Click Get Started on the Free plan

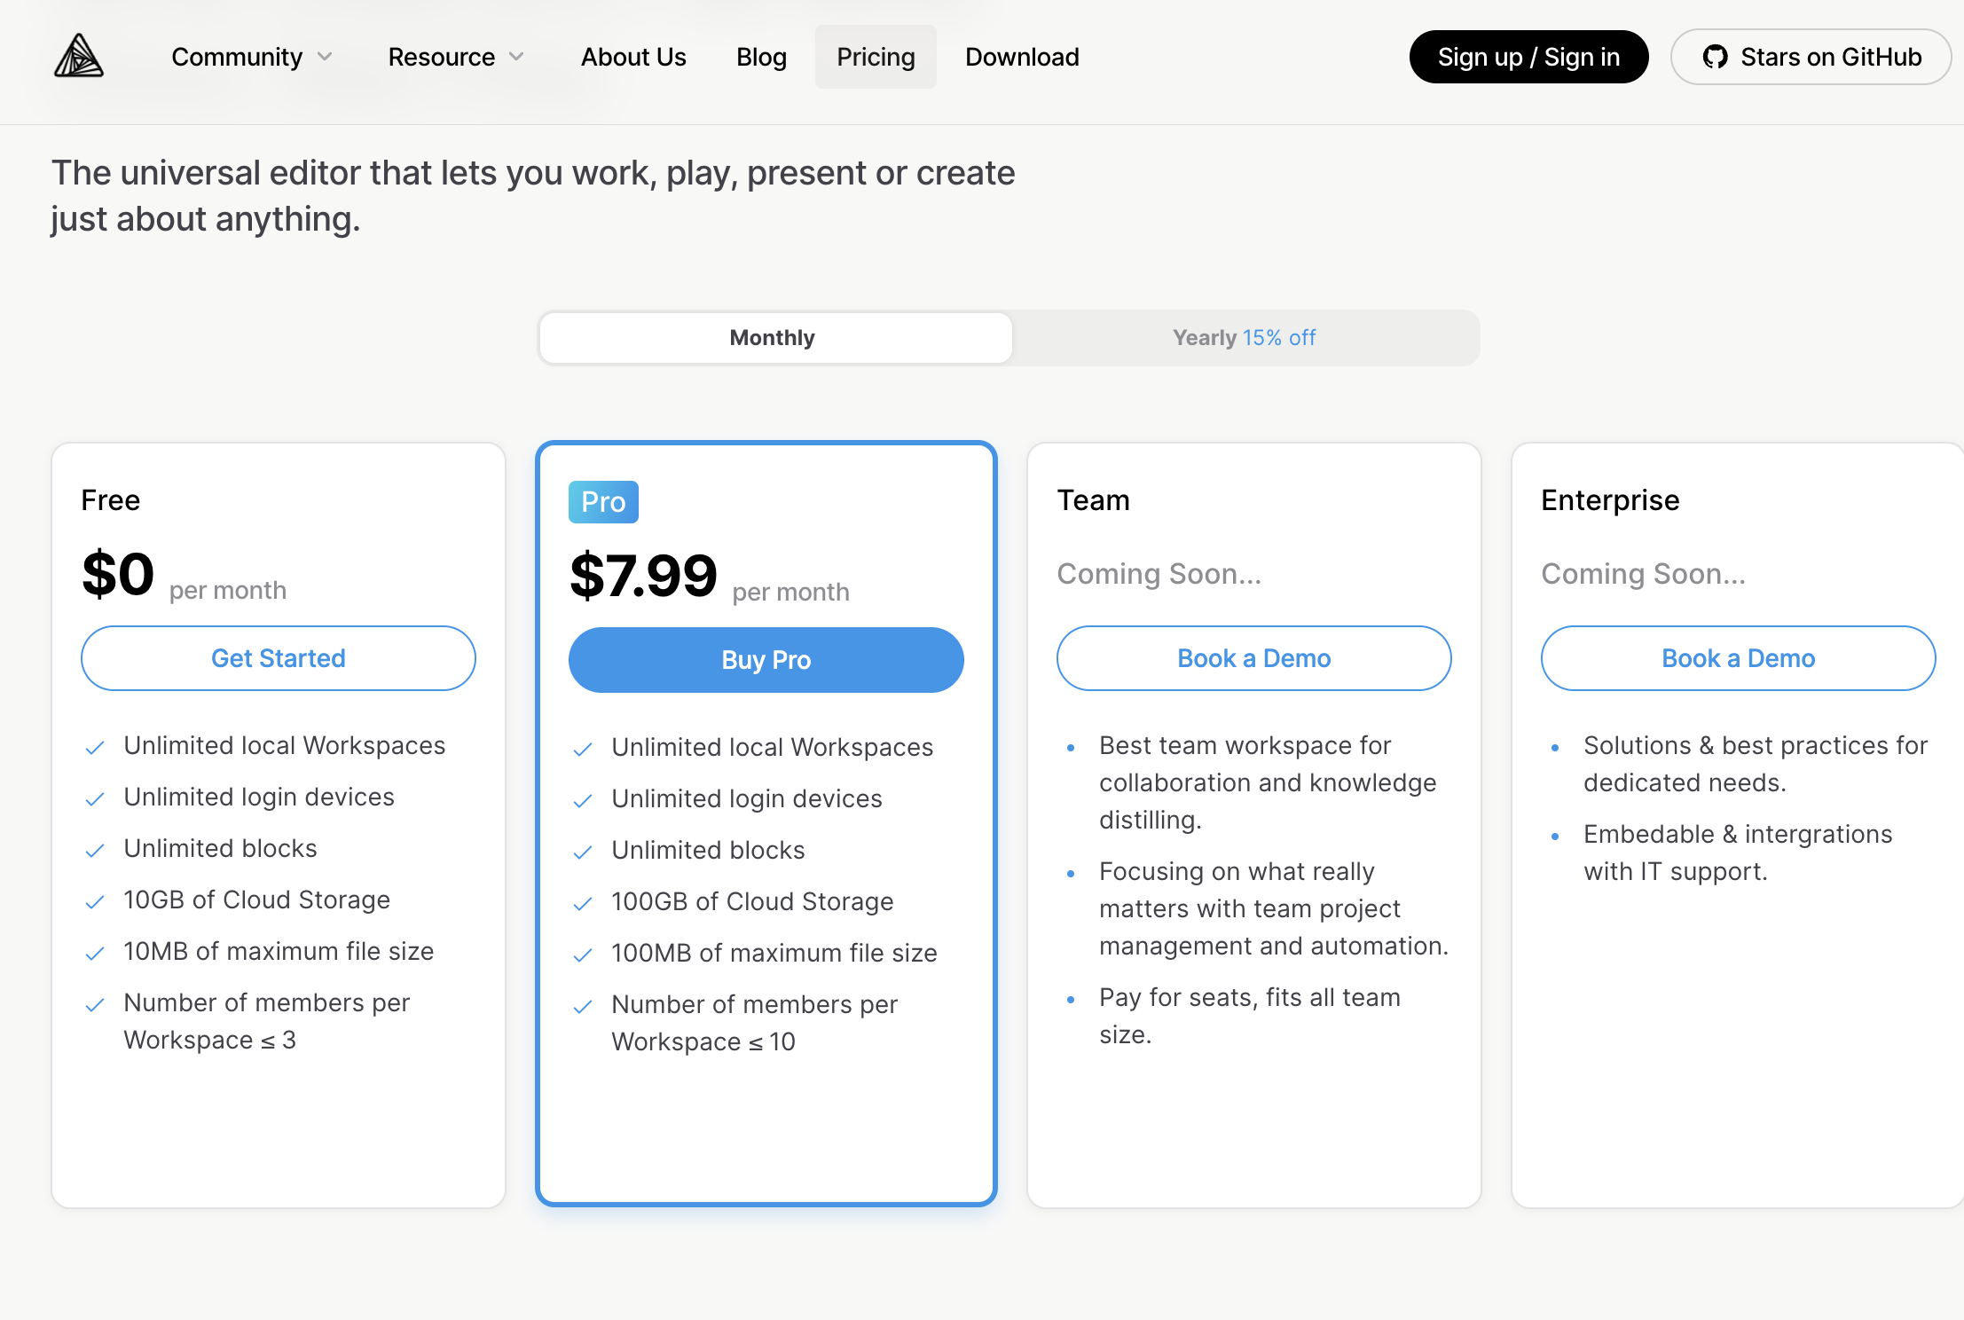click(278, 657)
